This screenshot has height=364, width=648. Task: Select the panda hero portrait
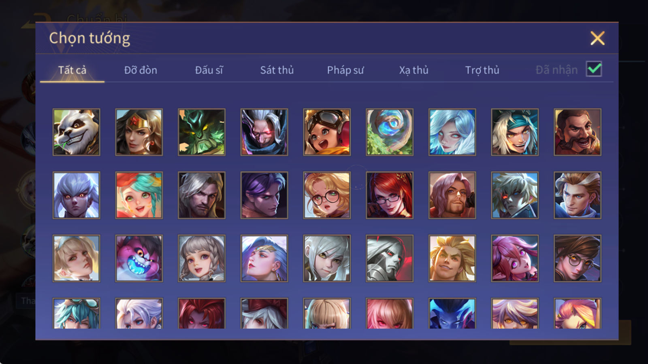76,132
